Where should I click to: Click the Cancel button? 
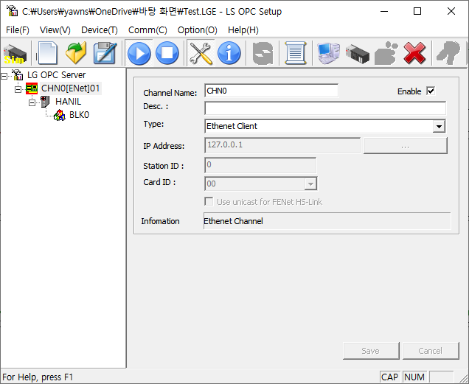click(431, 351)
